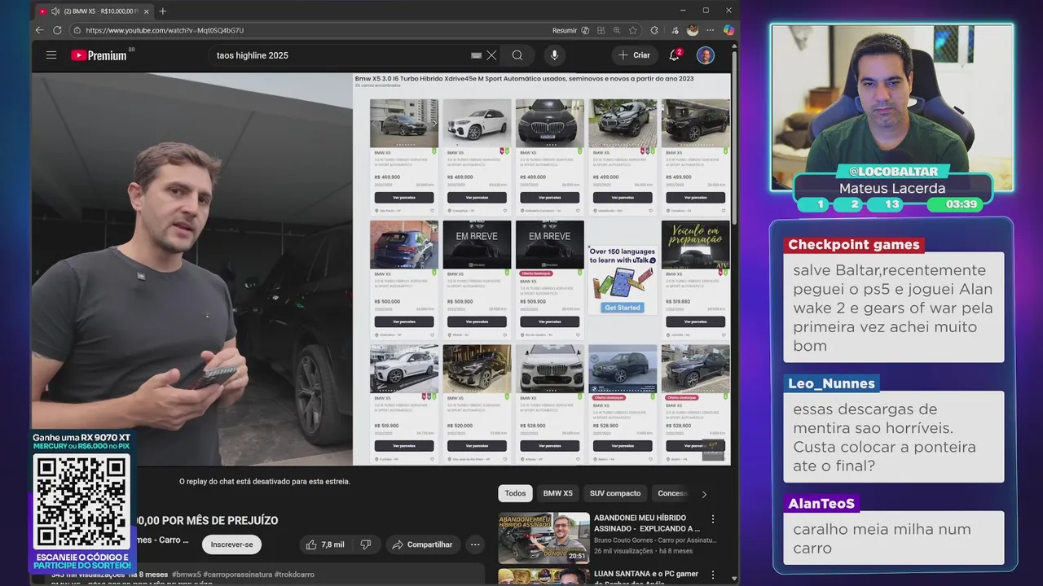Open more actions ellipsis under video

(475, 544)
